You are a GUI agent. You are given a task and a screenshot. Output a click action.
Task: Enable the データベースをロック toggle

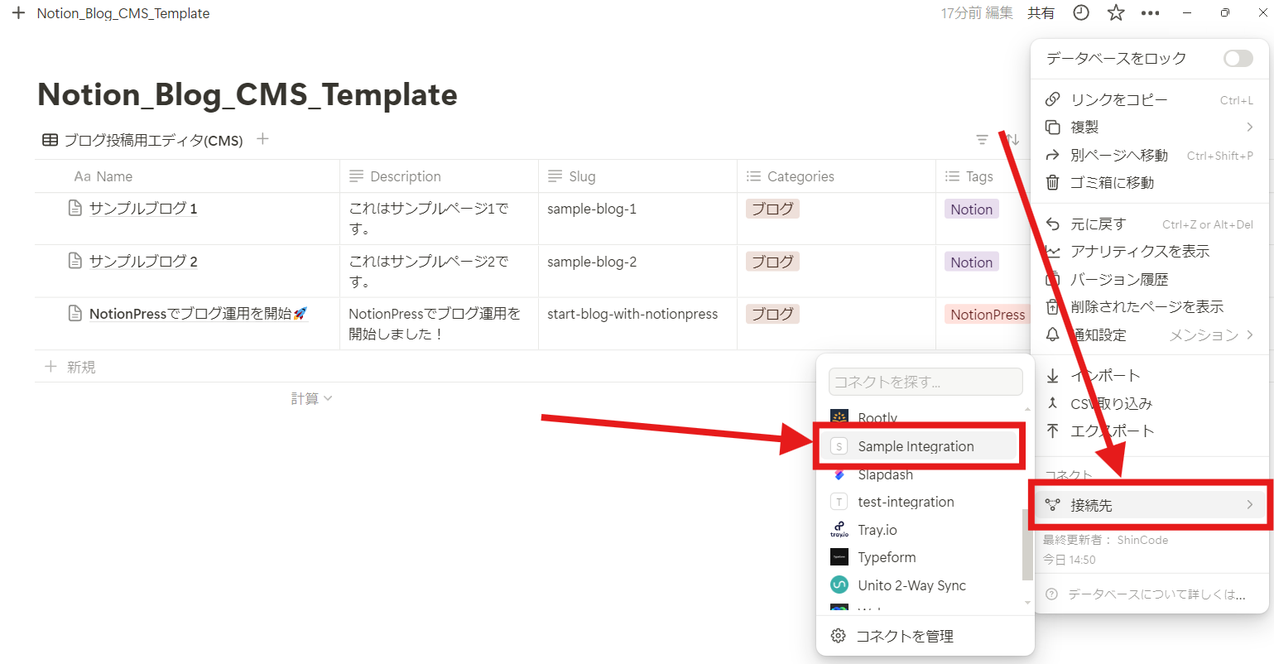1237,58
